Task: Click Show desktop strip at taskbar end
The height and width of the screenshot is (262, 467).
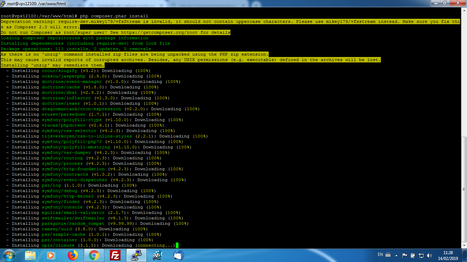Action: point(465,255)
